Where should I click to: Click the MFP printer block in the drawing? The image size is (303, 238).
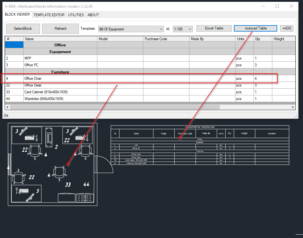tap(49, 137)
